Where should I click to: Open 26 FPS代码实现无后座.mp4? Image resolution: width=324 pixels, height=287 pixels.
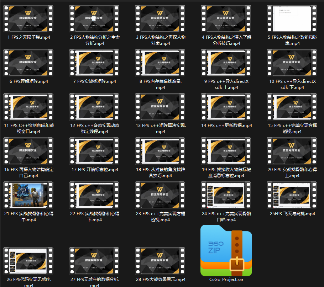28,261
